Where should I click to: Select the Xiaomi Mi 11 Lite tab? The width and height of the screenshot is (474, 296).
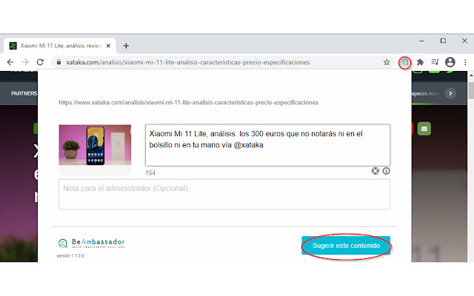tap(59, 46)
